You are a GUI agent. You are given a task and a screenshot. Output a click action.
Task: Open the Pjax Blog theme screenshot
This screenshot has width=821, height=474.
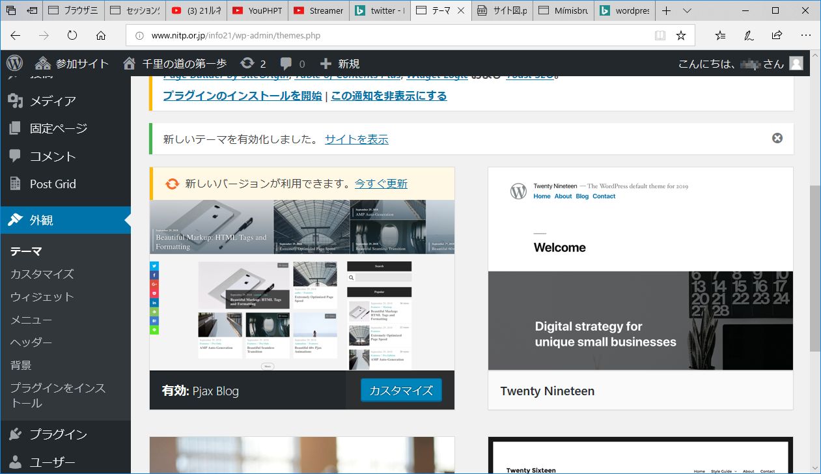tap(302, 285)
